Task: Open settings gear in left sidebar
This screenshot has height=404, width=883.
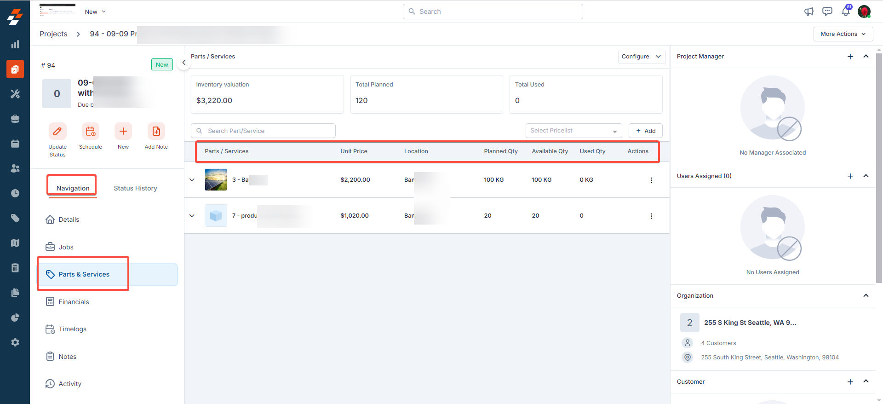Action: (15, 342)
